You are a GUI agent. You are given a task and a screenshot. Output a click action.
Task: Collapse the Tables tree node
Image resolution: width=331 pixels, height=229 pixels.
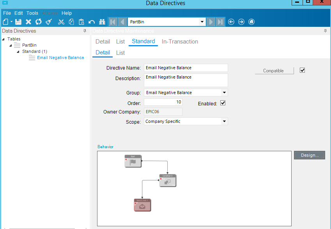[4, 39]
